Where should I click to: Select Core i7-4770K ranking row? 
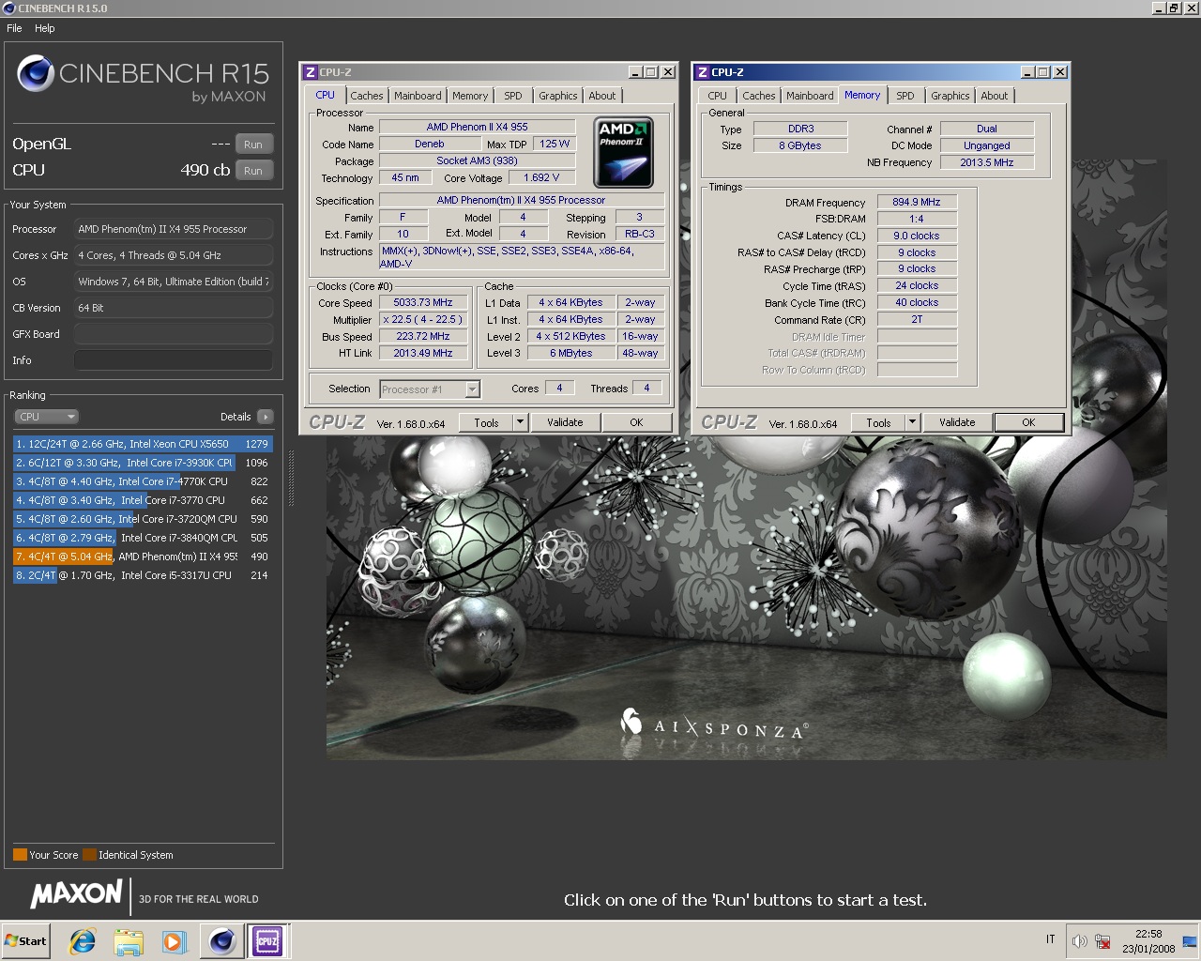coord(143,481)
